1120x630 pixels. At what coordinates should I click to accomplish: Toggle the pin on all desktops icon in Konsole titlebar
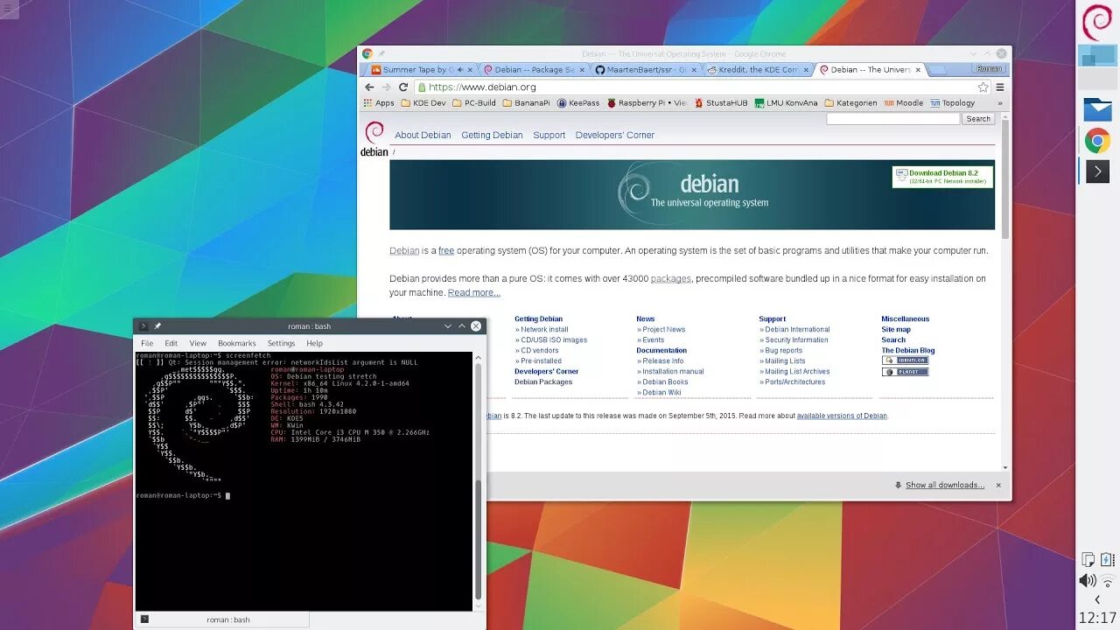[x=157, y=325]
